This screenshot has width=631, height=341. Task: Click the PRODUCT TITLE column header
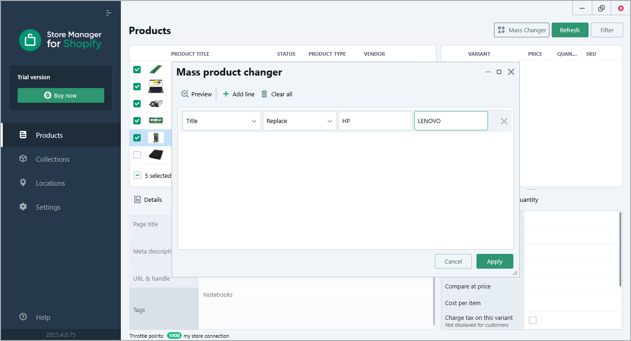[190, 54]
